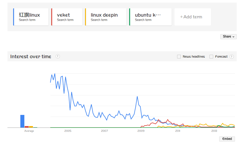This screenshot has width=241, height=143.
Task: Select the 红旗linux search term card
Action: click(31, 17)
